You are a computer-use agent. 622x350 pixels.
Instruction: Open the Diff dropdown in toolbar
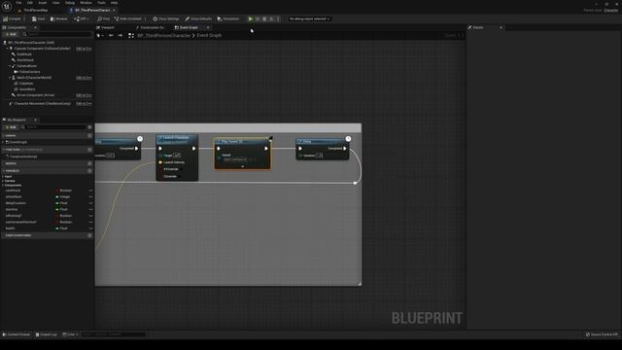pyautogui.click(x=81, y=18)
